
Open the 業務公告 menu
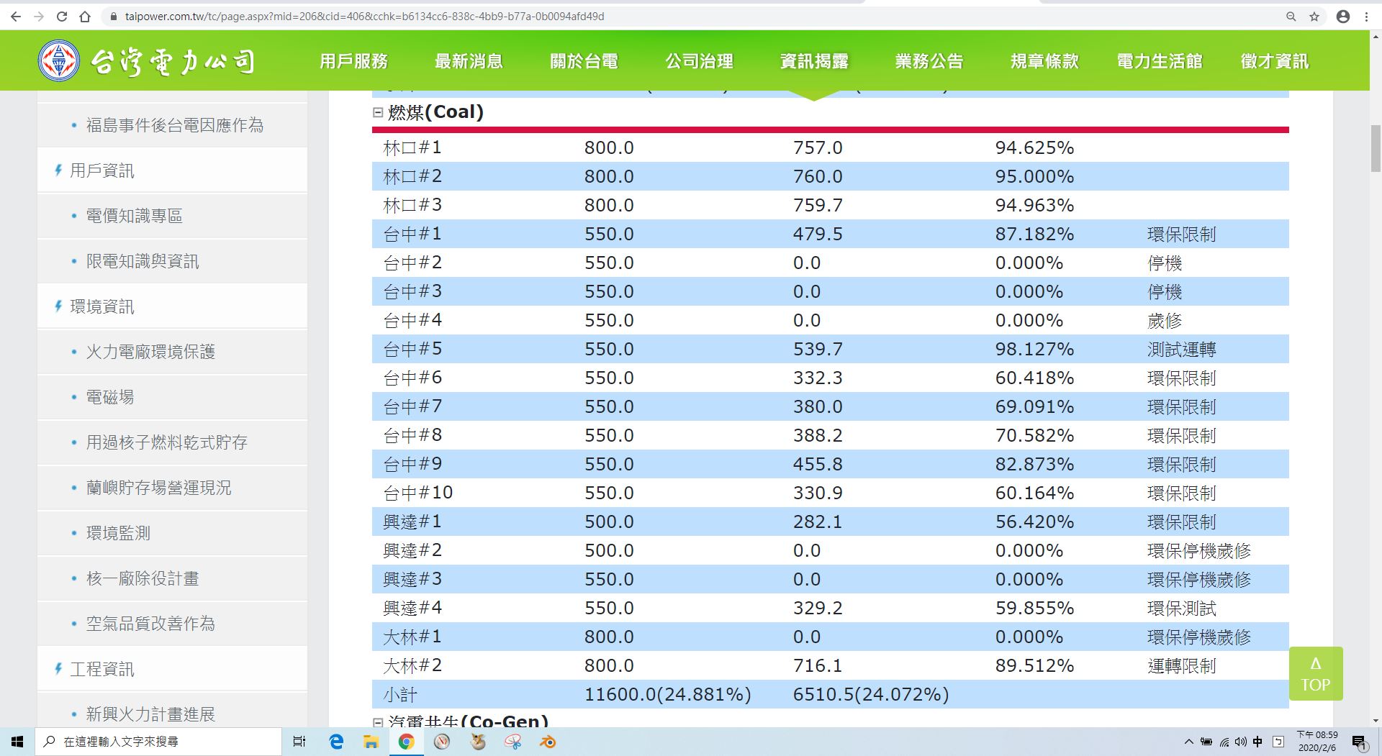(929, 61)
